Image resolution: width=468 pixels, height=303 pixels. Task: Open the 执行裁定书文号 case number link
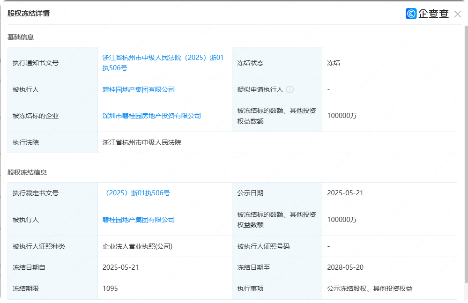click(x=136, y=193)
